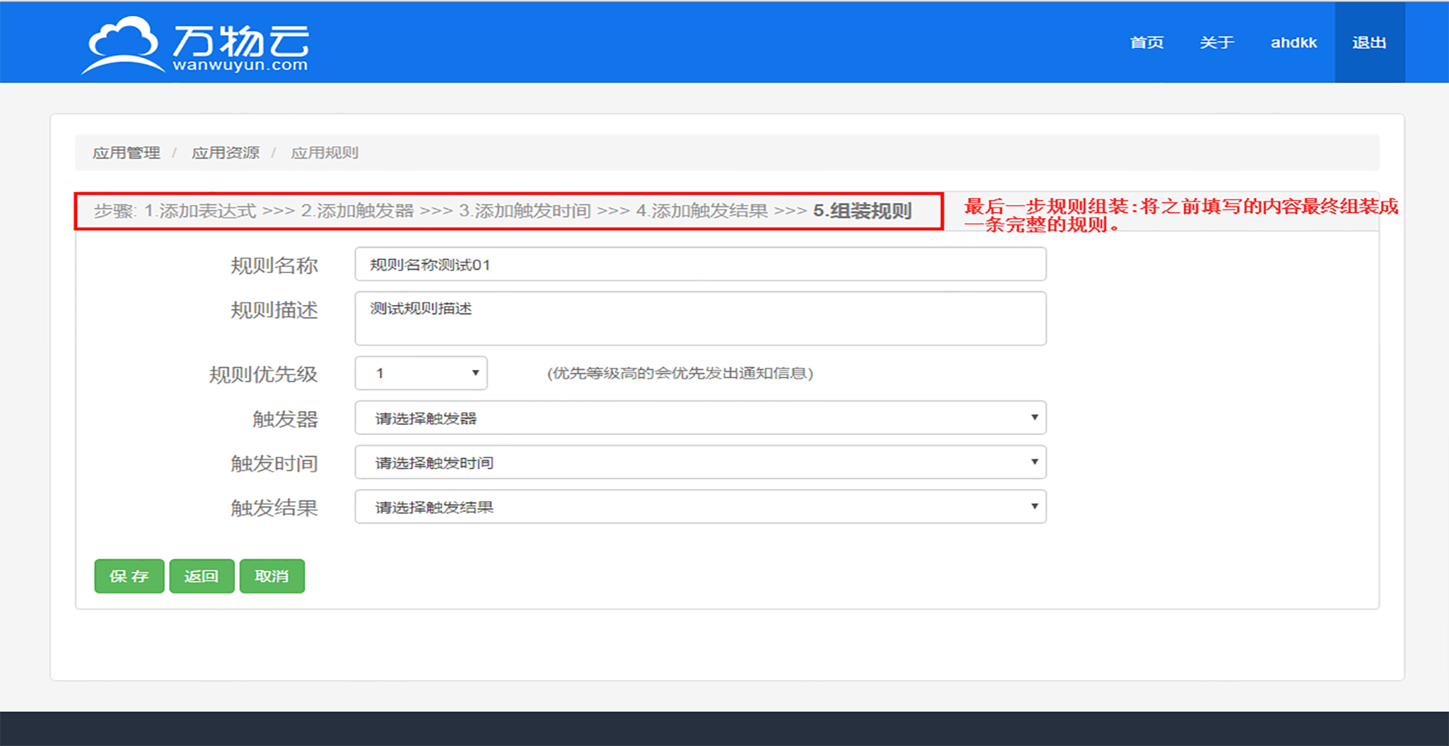Go to 应用管理 in breadcrumb
Image resolution: width=1449 pixels, height=746 pixels.
[127, 153]
